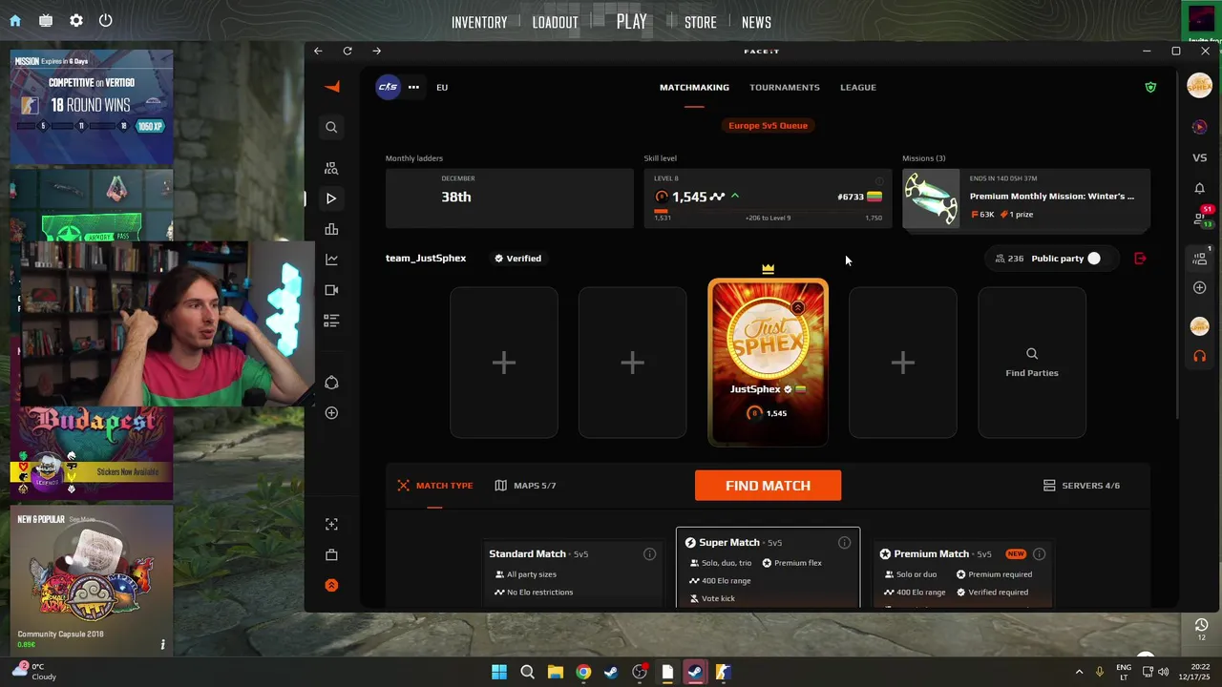Open the feed list icon in sidebar
Image resolution: width=1222 pixels, height=687 pixels.
tap(331, 321)
